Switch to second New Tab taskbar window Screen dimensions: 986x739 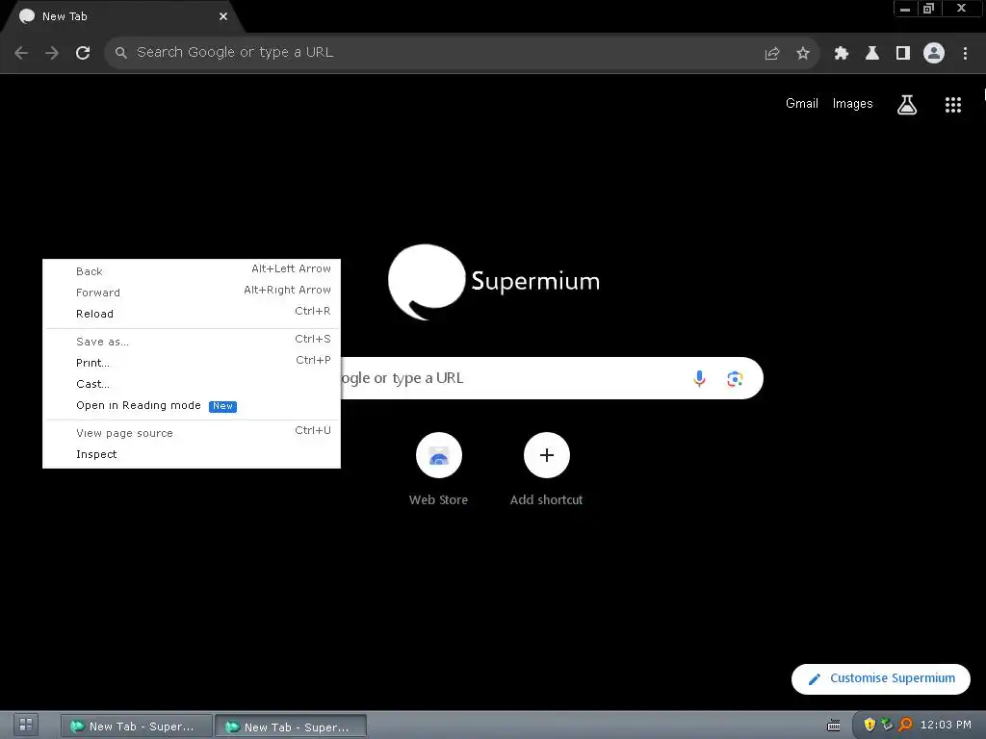pos(291,726)
